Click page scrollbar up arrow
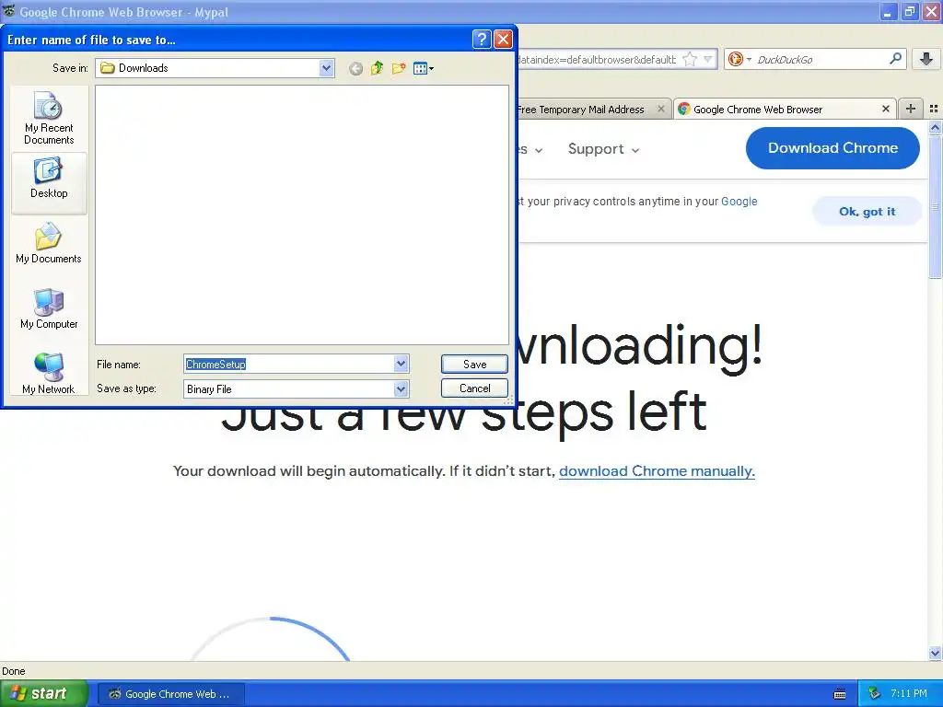The image size is (943, 707). [x=935, y=127]
